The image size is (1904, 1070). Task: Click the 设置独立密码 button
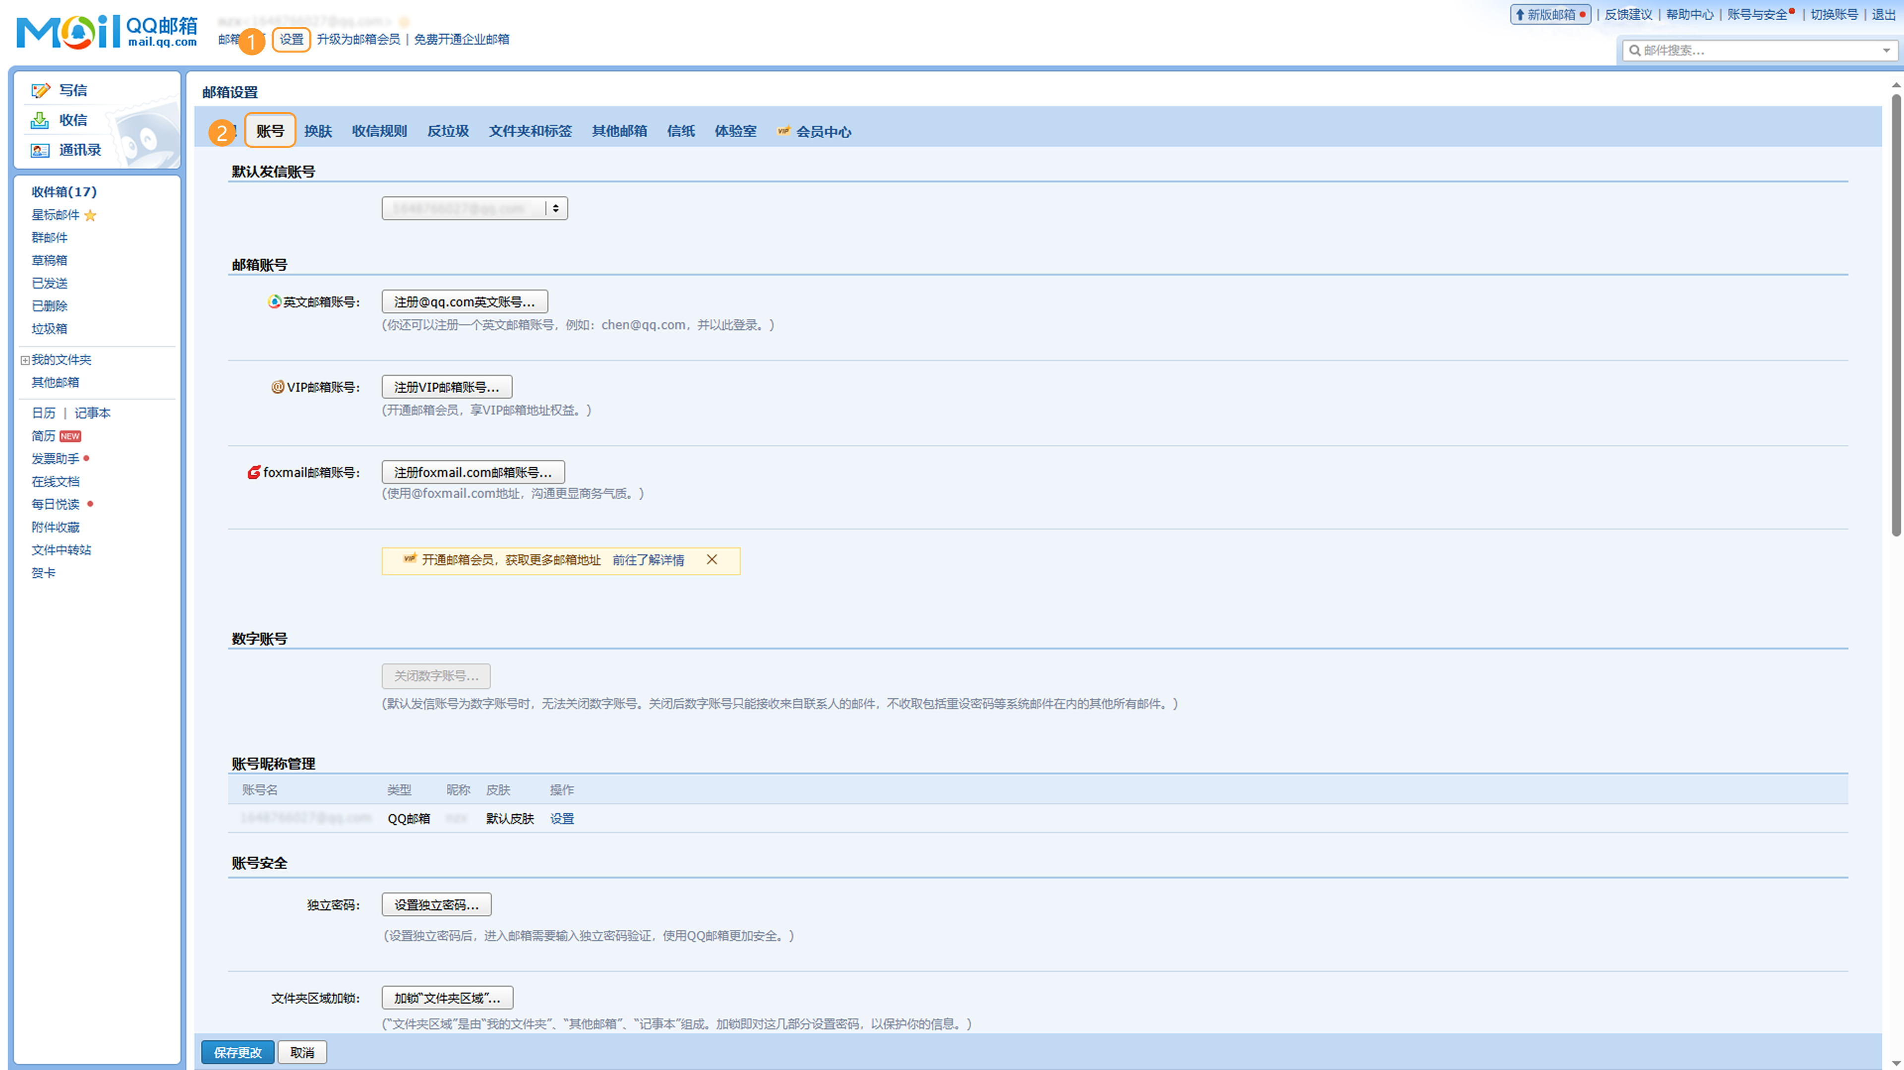coord(436,904)
